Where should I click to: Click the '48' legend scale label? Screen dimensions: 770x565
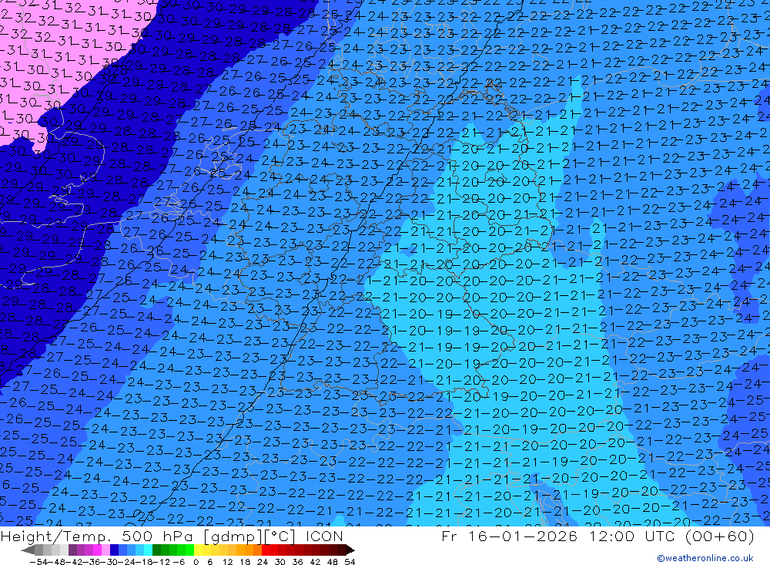(333, 562)
